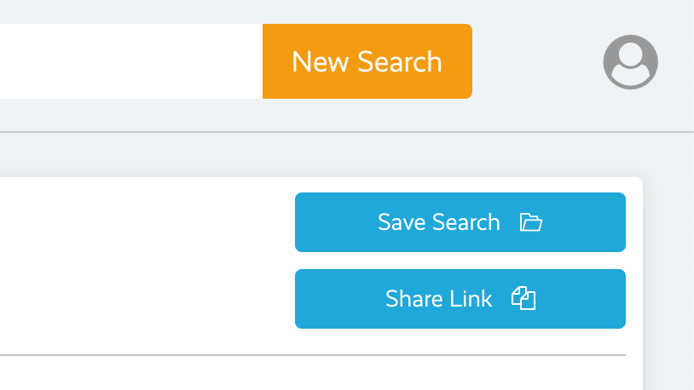
Task: Click the copy-pages icon on Share Link
Action: (523, 299)
